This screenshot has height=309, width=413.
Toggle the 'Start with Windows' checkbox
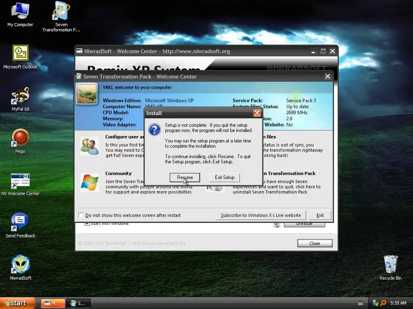87,224
